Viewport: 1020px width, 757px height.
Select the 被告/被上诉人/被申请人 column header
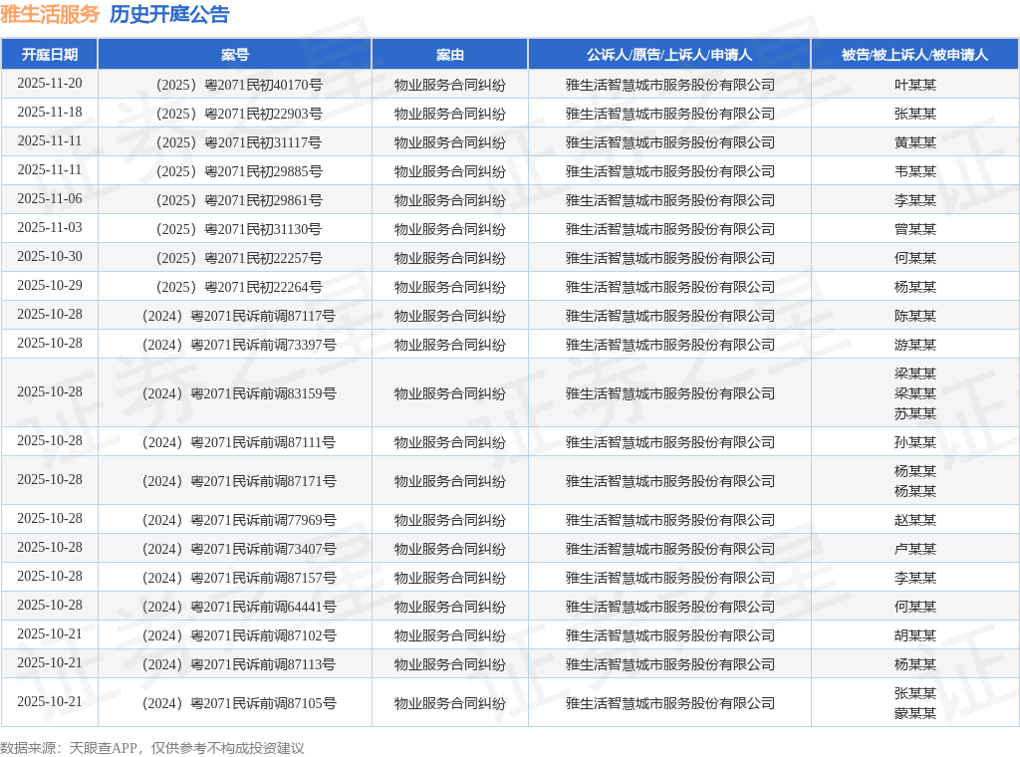(x=914, y=55)
